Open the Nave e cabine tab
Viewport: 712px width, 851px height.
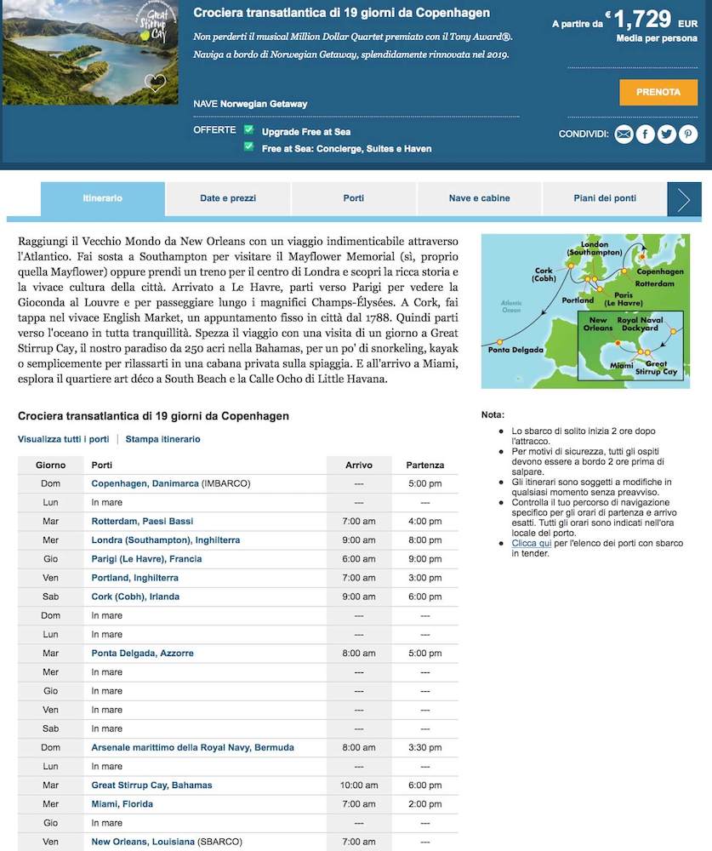point(479,198)
